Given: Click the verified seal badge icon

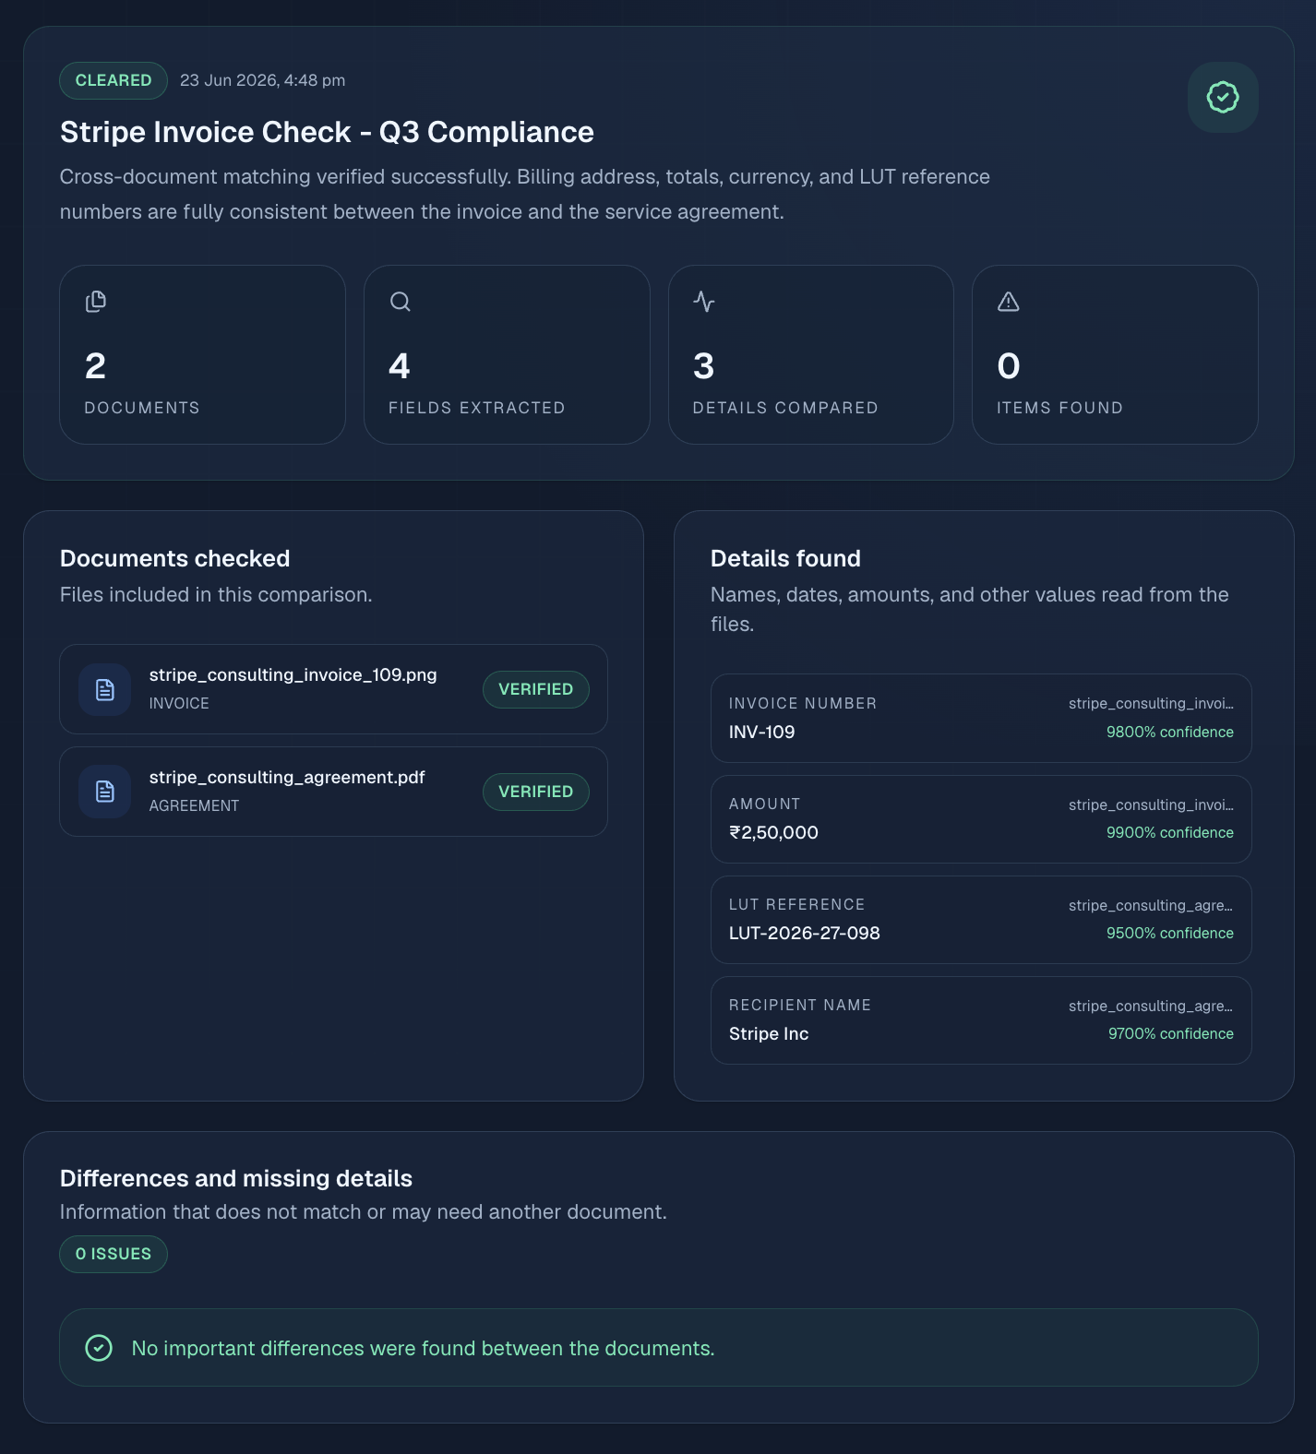Looking at the screenshot, I should point(1223,97).
